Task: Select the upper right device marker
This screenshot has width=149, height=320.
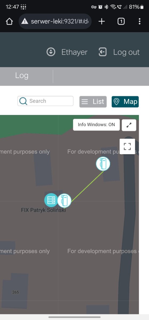Action: pos(103,164)
